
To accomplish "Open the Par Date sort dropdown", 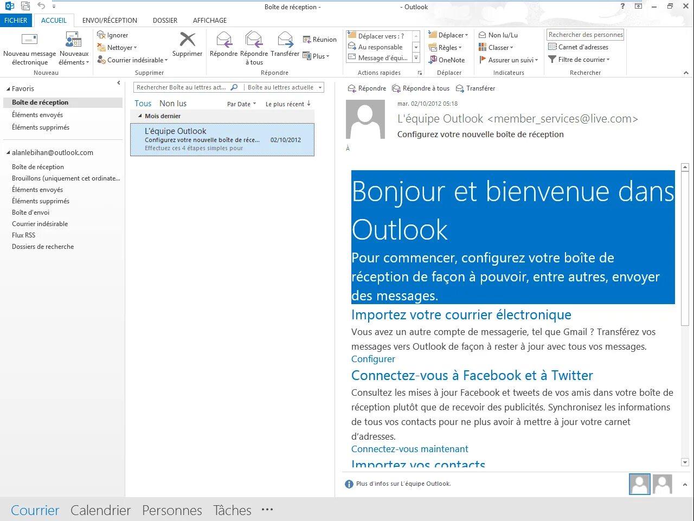I will pyautogui.click(x=241, y=104).
